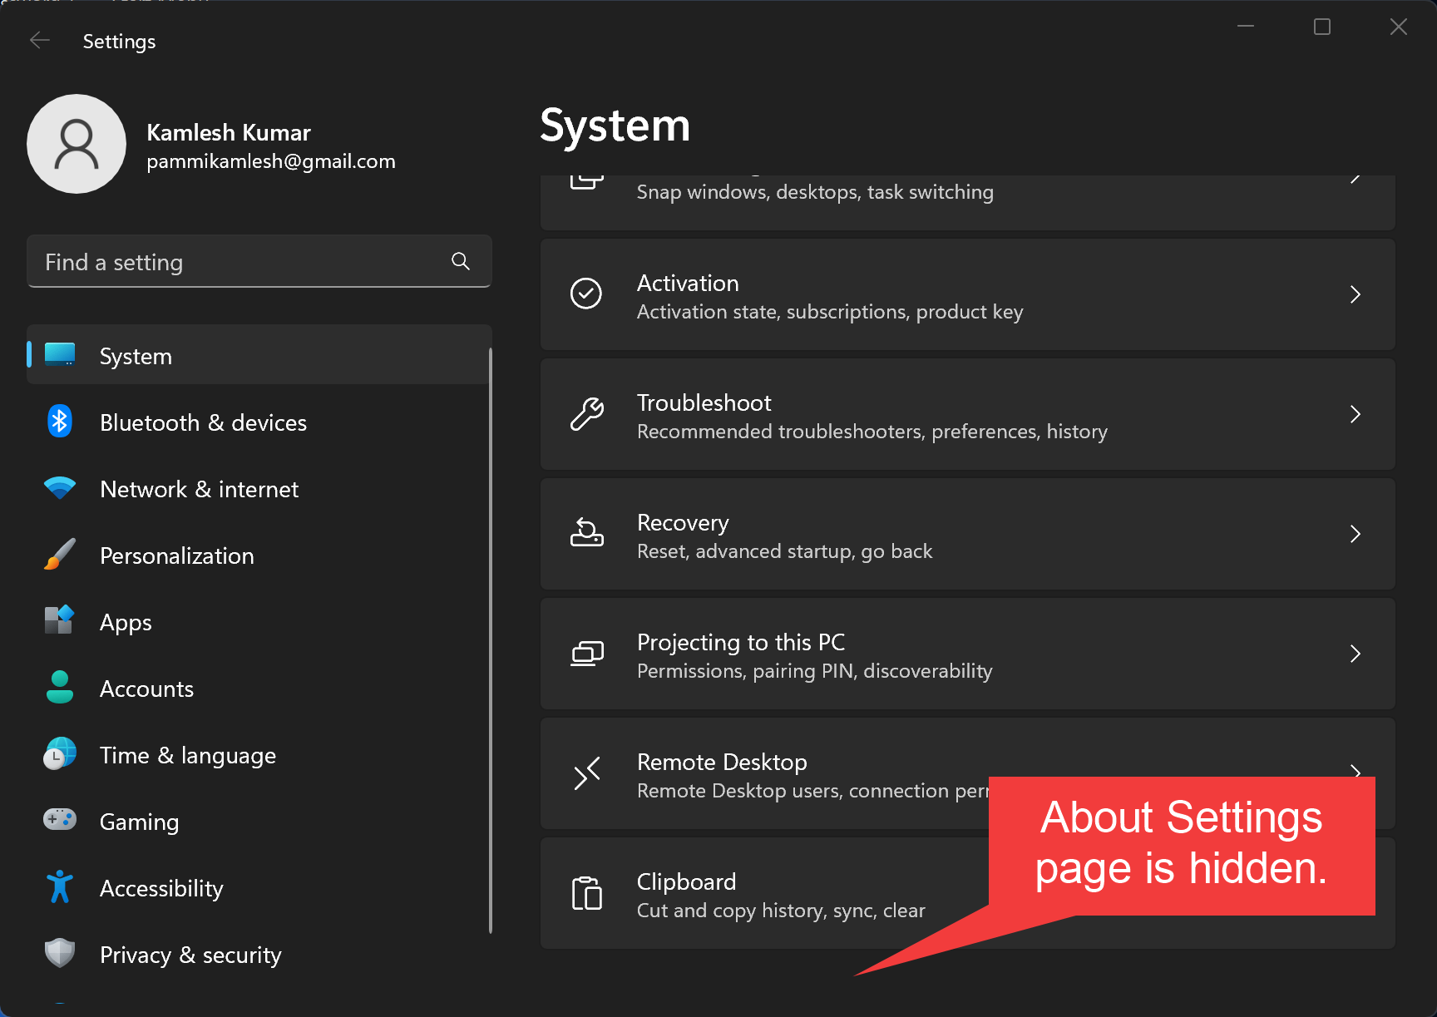Open Recovery reset options page
Image resolution: width=1437 pixels, height=1017 pixels.
tap(967, 534)
